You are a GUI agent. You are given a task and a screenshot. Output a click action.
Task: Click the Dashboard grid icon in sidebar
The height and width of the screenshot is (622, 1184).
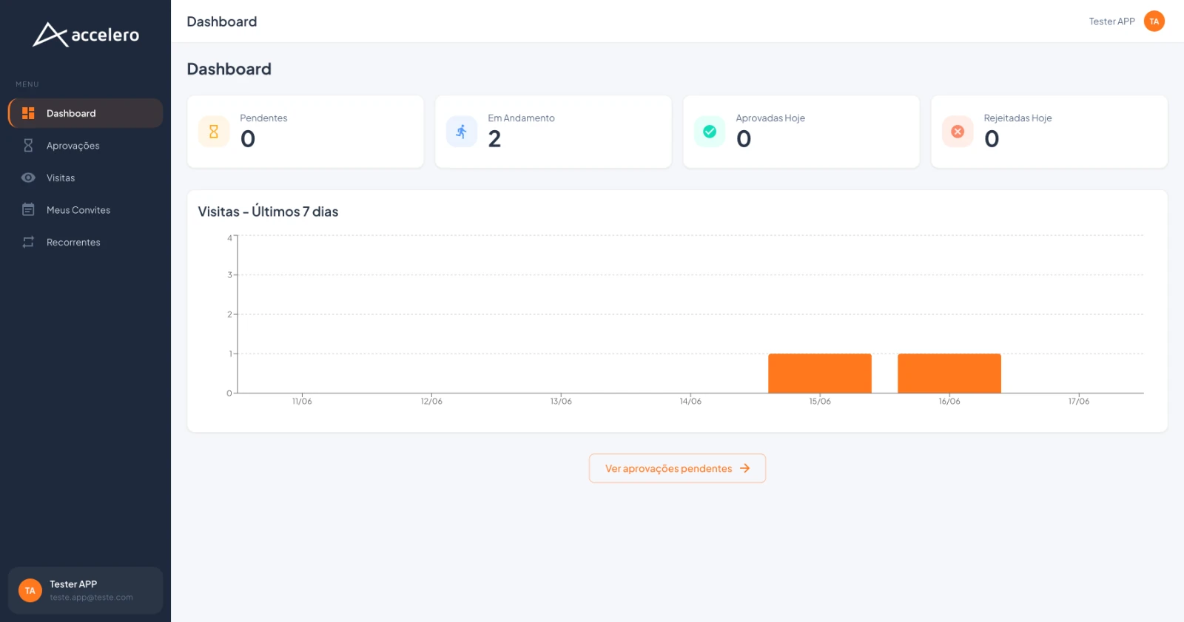(28, 113)
